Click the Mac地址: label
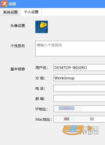This screenshot has width=105, height=145. click(x=43, y=119)
